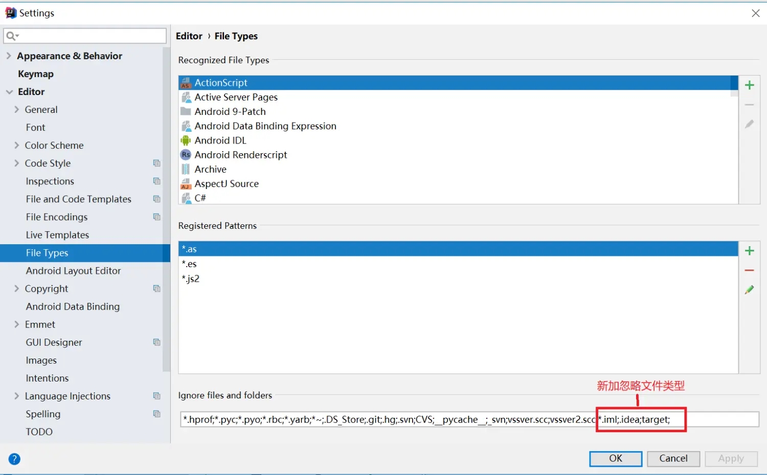The height and width of the screenshot is (475, 767).
Task: Click the Cancel button
Action: (673, 459)
